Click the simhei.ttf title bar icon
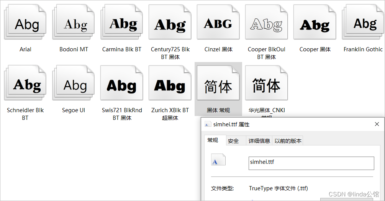385x201 pixels. (208, 124)
